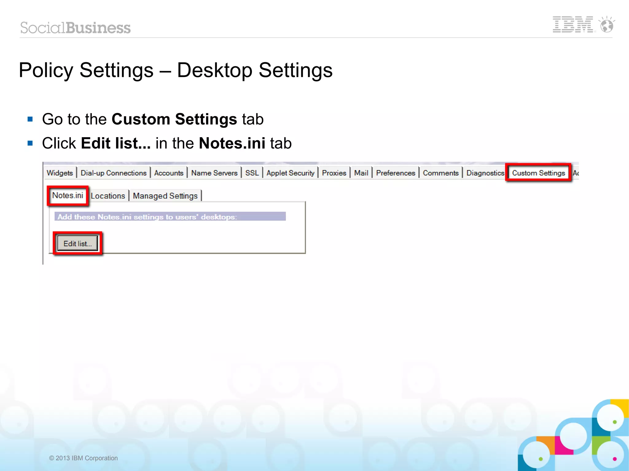The image size is (629, 471).
Task: Open the Locations sub-tab
Action: [x=108, y=196]
